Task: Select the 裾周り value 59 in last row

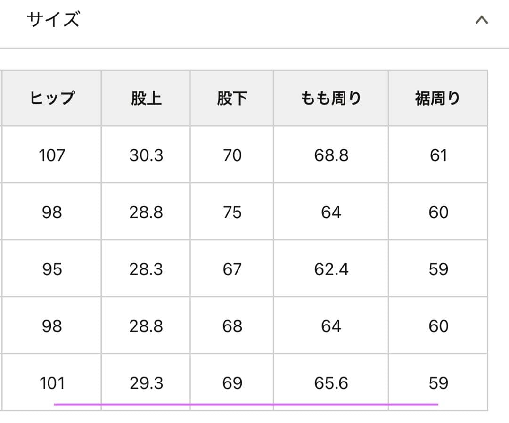Action: 438,383
